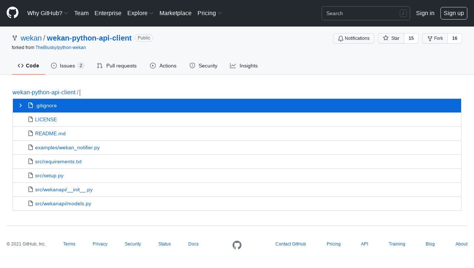Expand the Pricing dropdown in header

(x=209, y=13)
